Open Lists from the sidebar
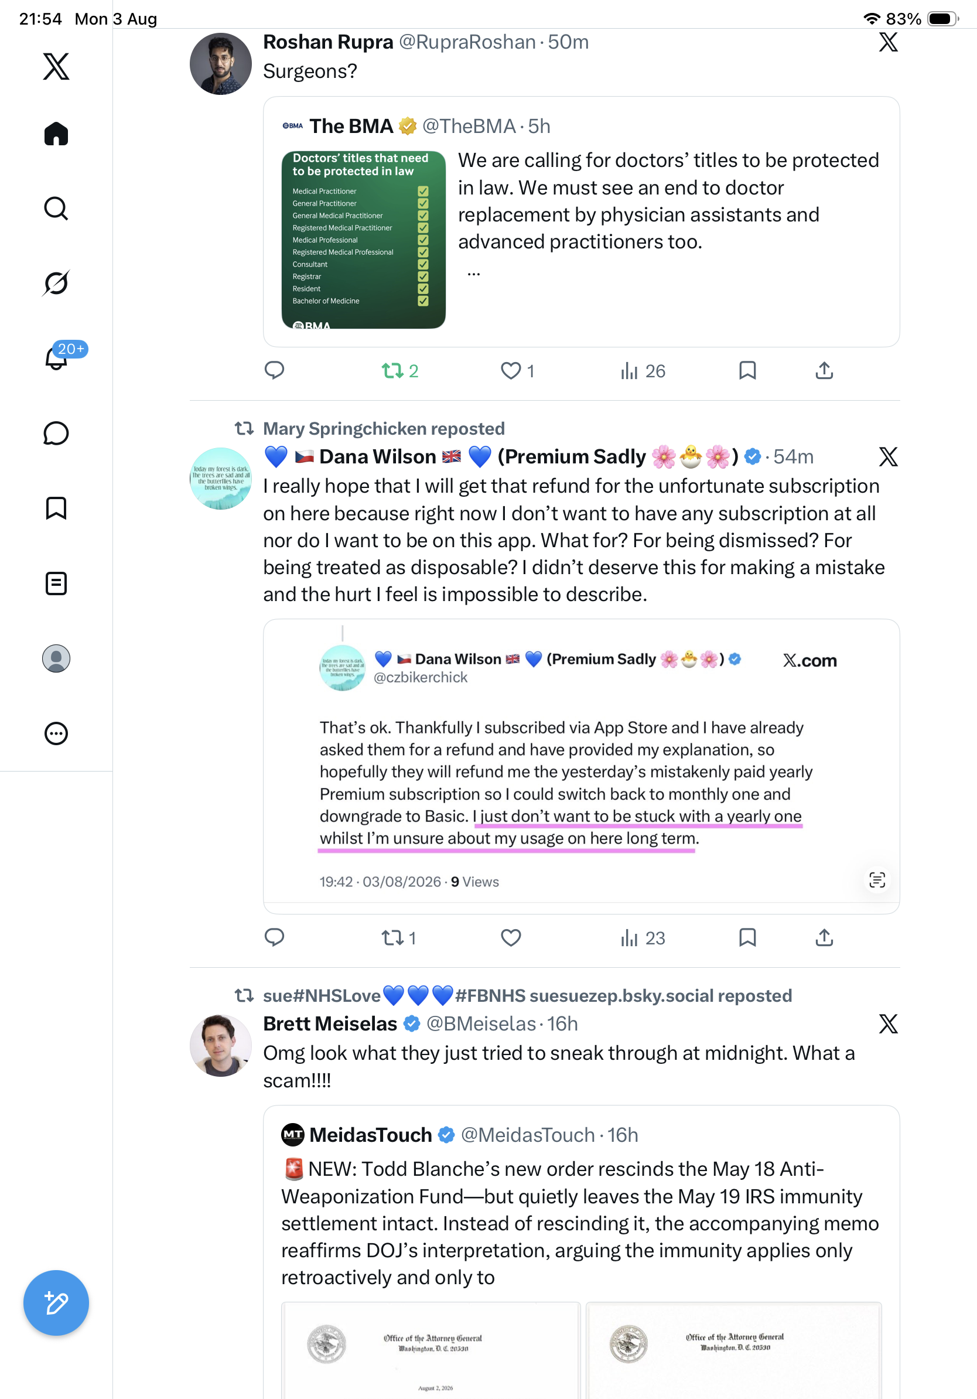The image size is (977, 1399). (56, 583)
